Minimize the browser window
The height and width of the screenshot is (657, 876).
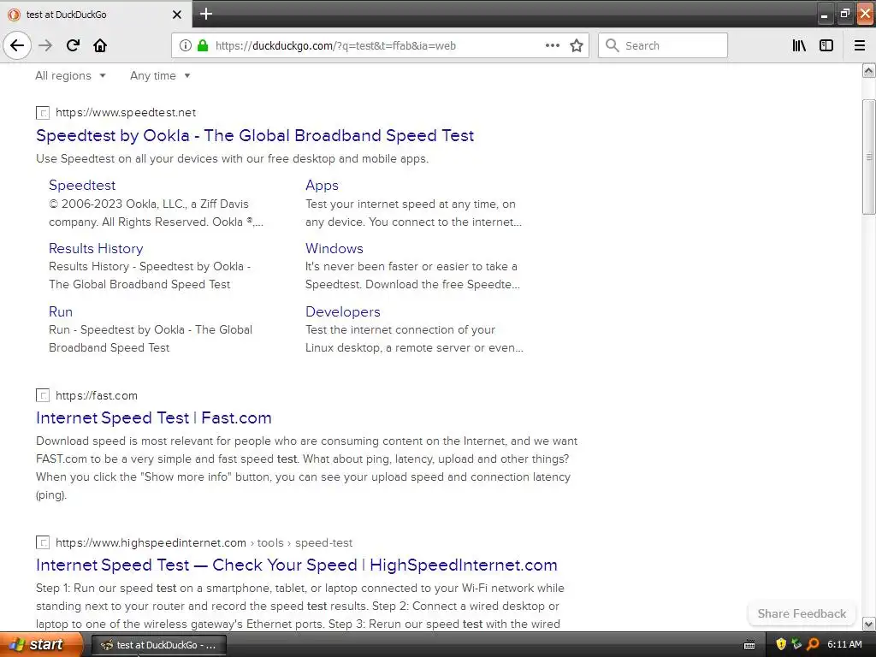click(824, 15)
